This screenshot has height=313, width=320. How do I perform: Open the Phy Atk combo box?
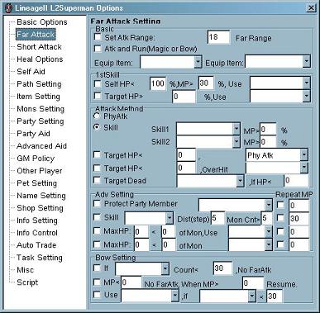tap(303, 155)
